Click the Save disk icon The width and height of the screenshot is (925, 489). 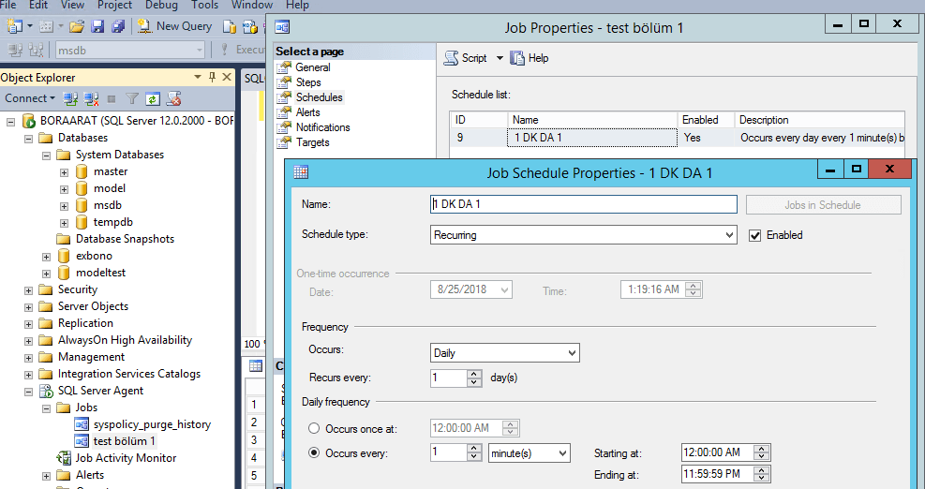tap(97, 26)
